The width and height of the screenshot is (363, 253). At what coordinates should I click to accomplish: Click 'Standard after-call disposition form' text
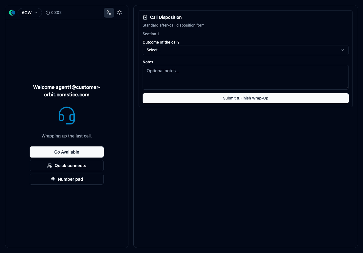173,25
